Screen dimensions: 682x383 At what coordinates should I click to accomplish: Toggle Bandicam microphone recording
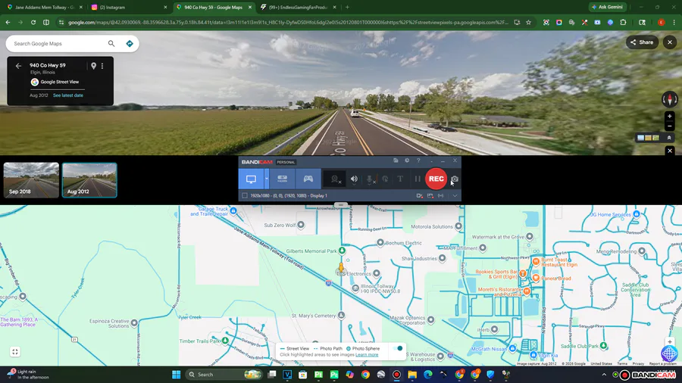(370, 179)
